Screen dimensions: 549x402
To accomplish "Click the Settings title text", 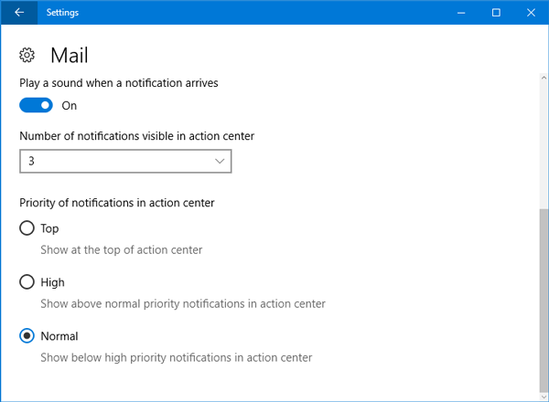I will click(62, 13).
